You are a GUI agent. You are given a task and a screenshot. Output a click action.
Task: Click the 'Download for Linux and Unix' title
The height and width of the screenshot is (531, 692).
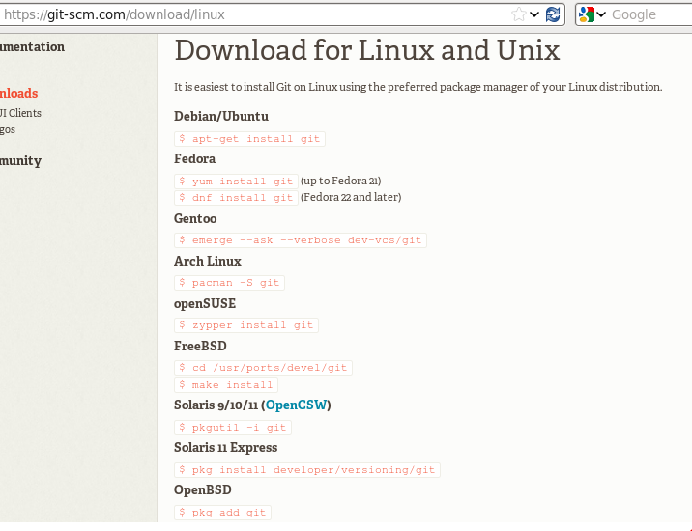[x=367, y=50]
